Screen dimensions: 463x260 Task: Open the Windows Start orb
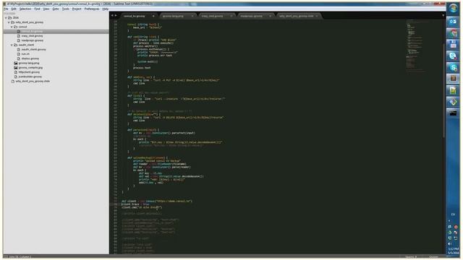click(453, 8)
